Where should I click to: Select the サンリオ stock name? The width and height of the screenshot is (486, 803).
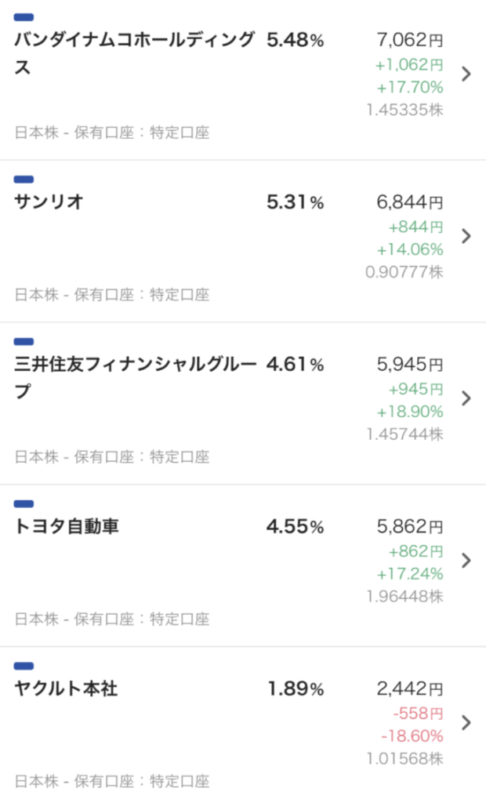point(49,202)
